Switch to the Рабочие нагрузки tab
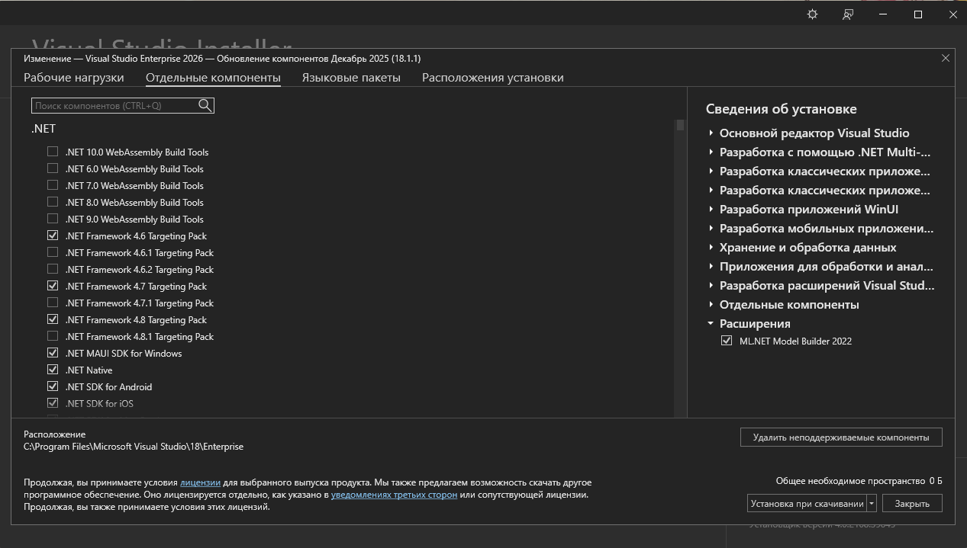Viewport: 967px width, 548px height. click(73, 78)
